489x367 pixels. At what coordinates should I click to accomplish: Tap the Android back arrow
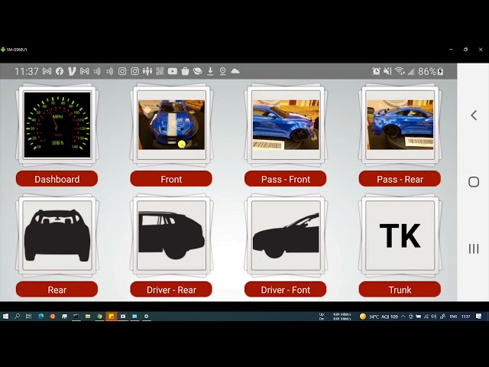474,115
